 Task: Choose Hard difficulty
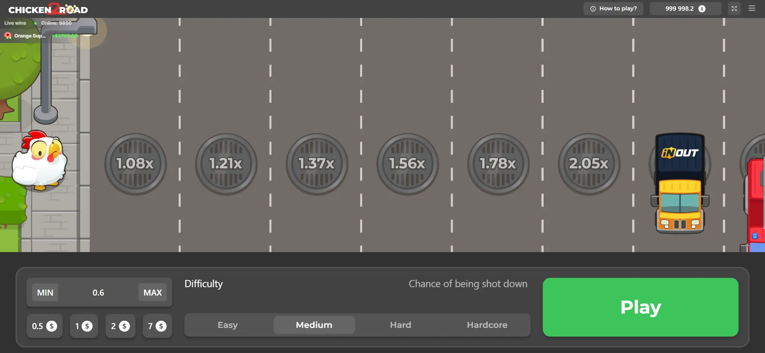tap(400, 325)
